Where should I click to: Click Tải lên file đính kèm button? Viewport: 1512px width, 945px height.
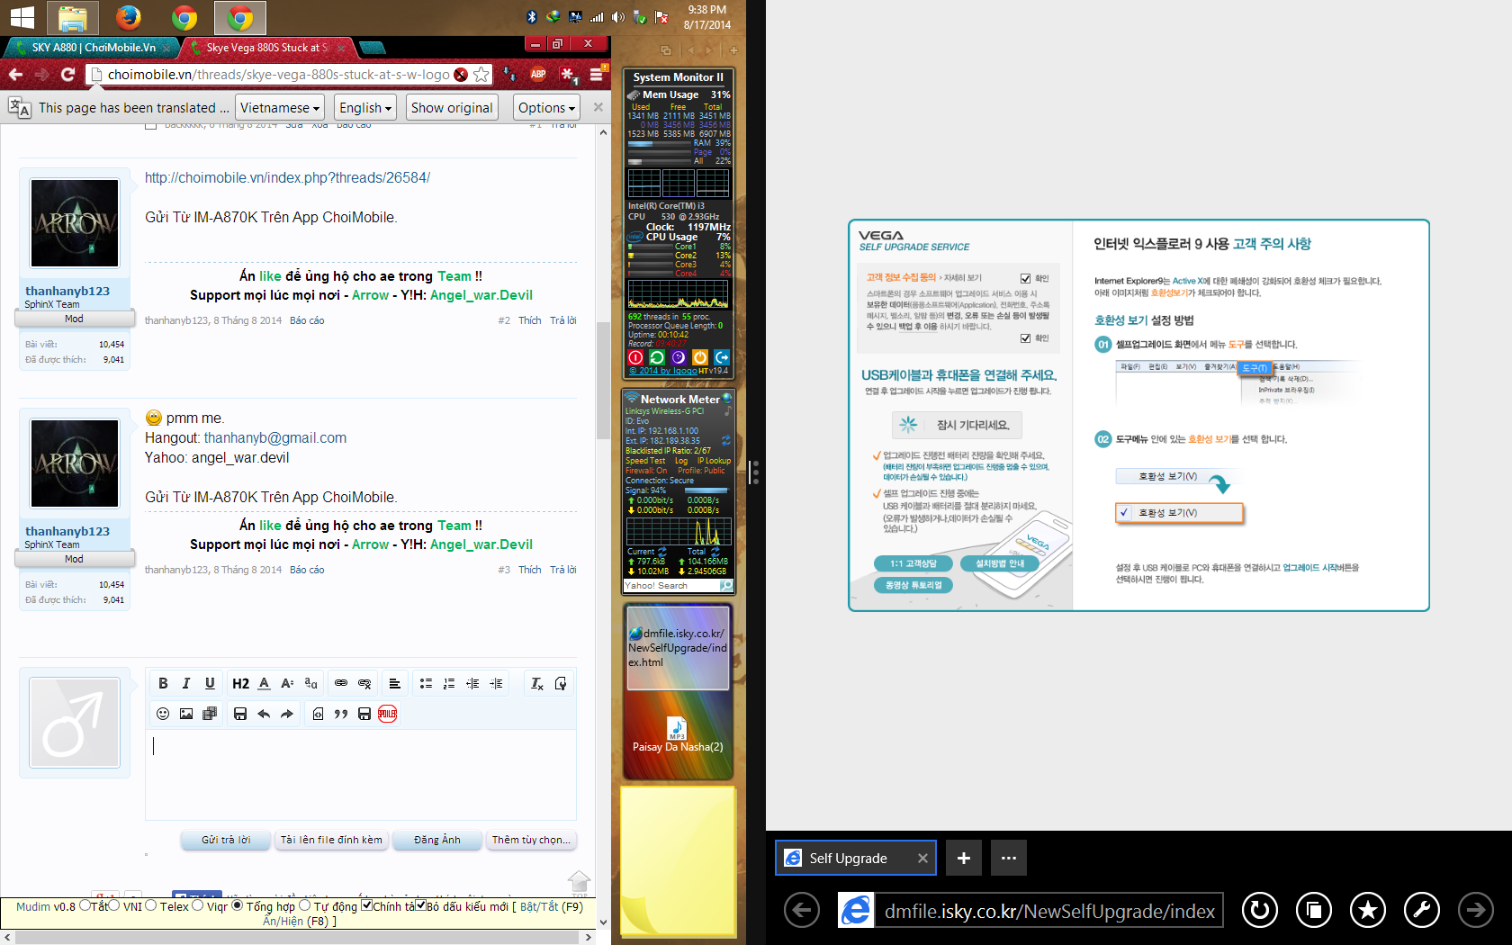(x=331, y=840)
